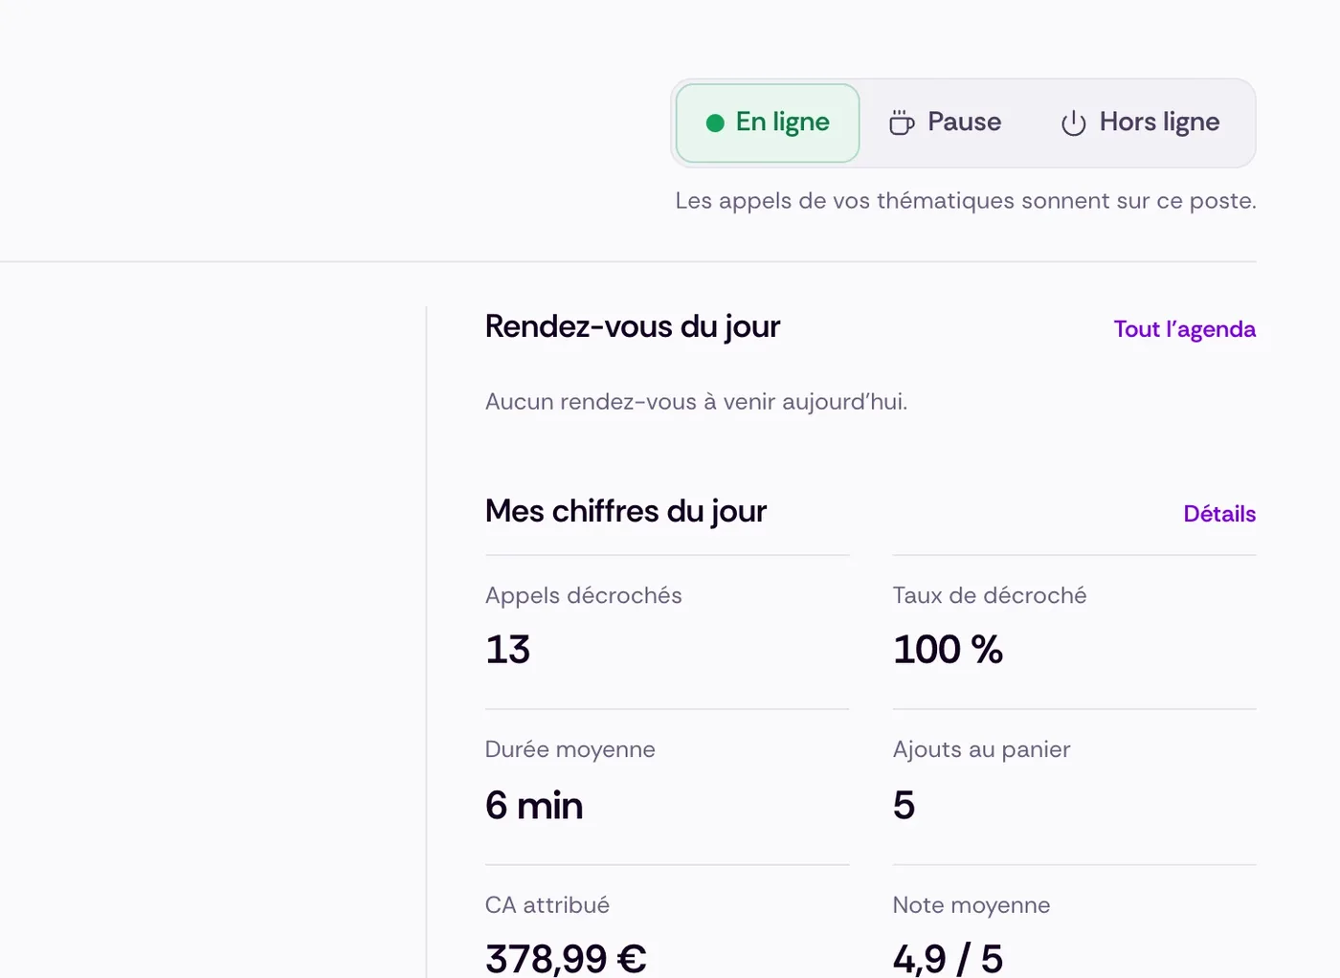Select the Mes chiffres du jour heading
1340x978 pixels.
(x=626, y=511)
